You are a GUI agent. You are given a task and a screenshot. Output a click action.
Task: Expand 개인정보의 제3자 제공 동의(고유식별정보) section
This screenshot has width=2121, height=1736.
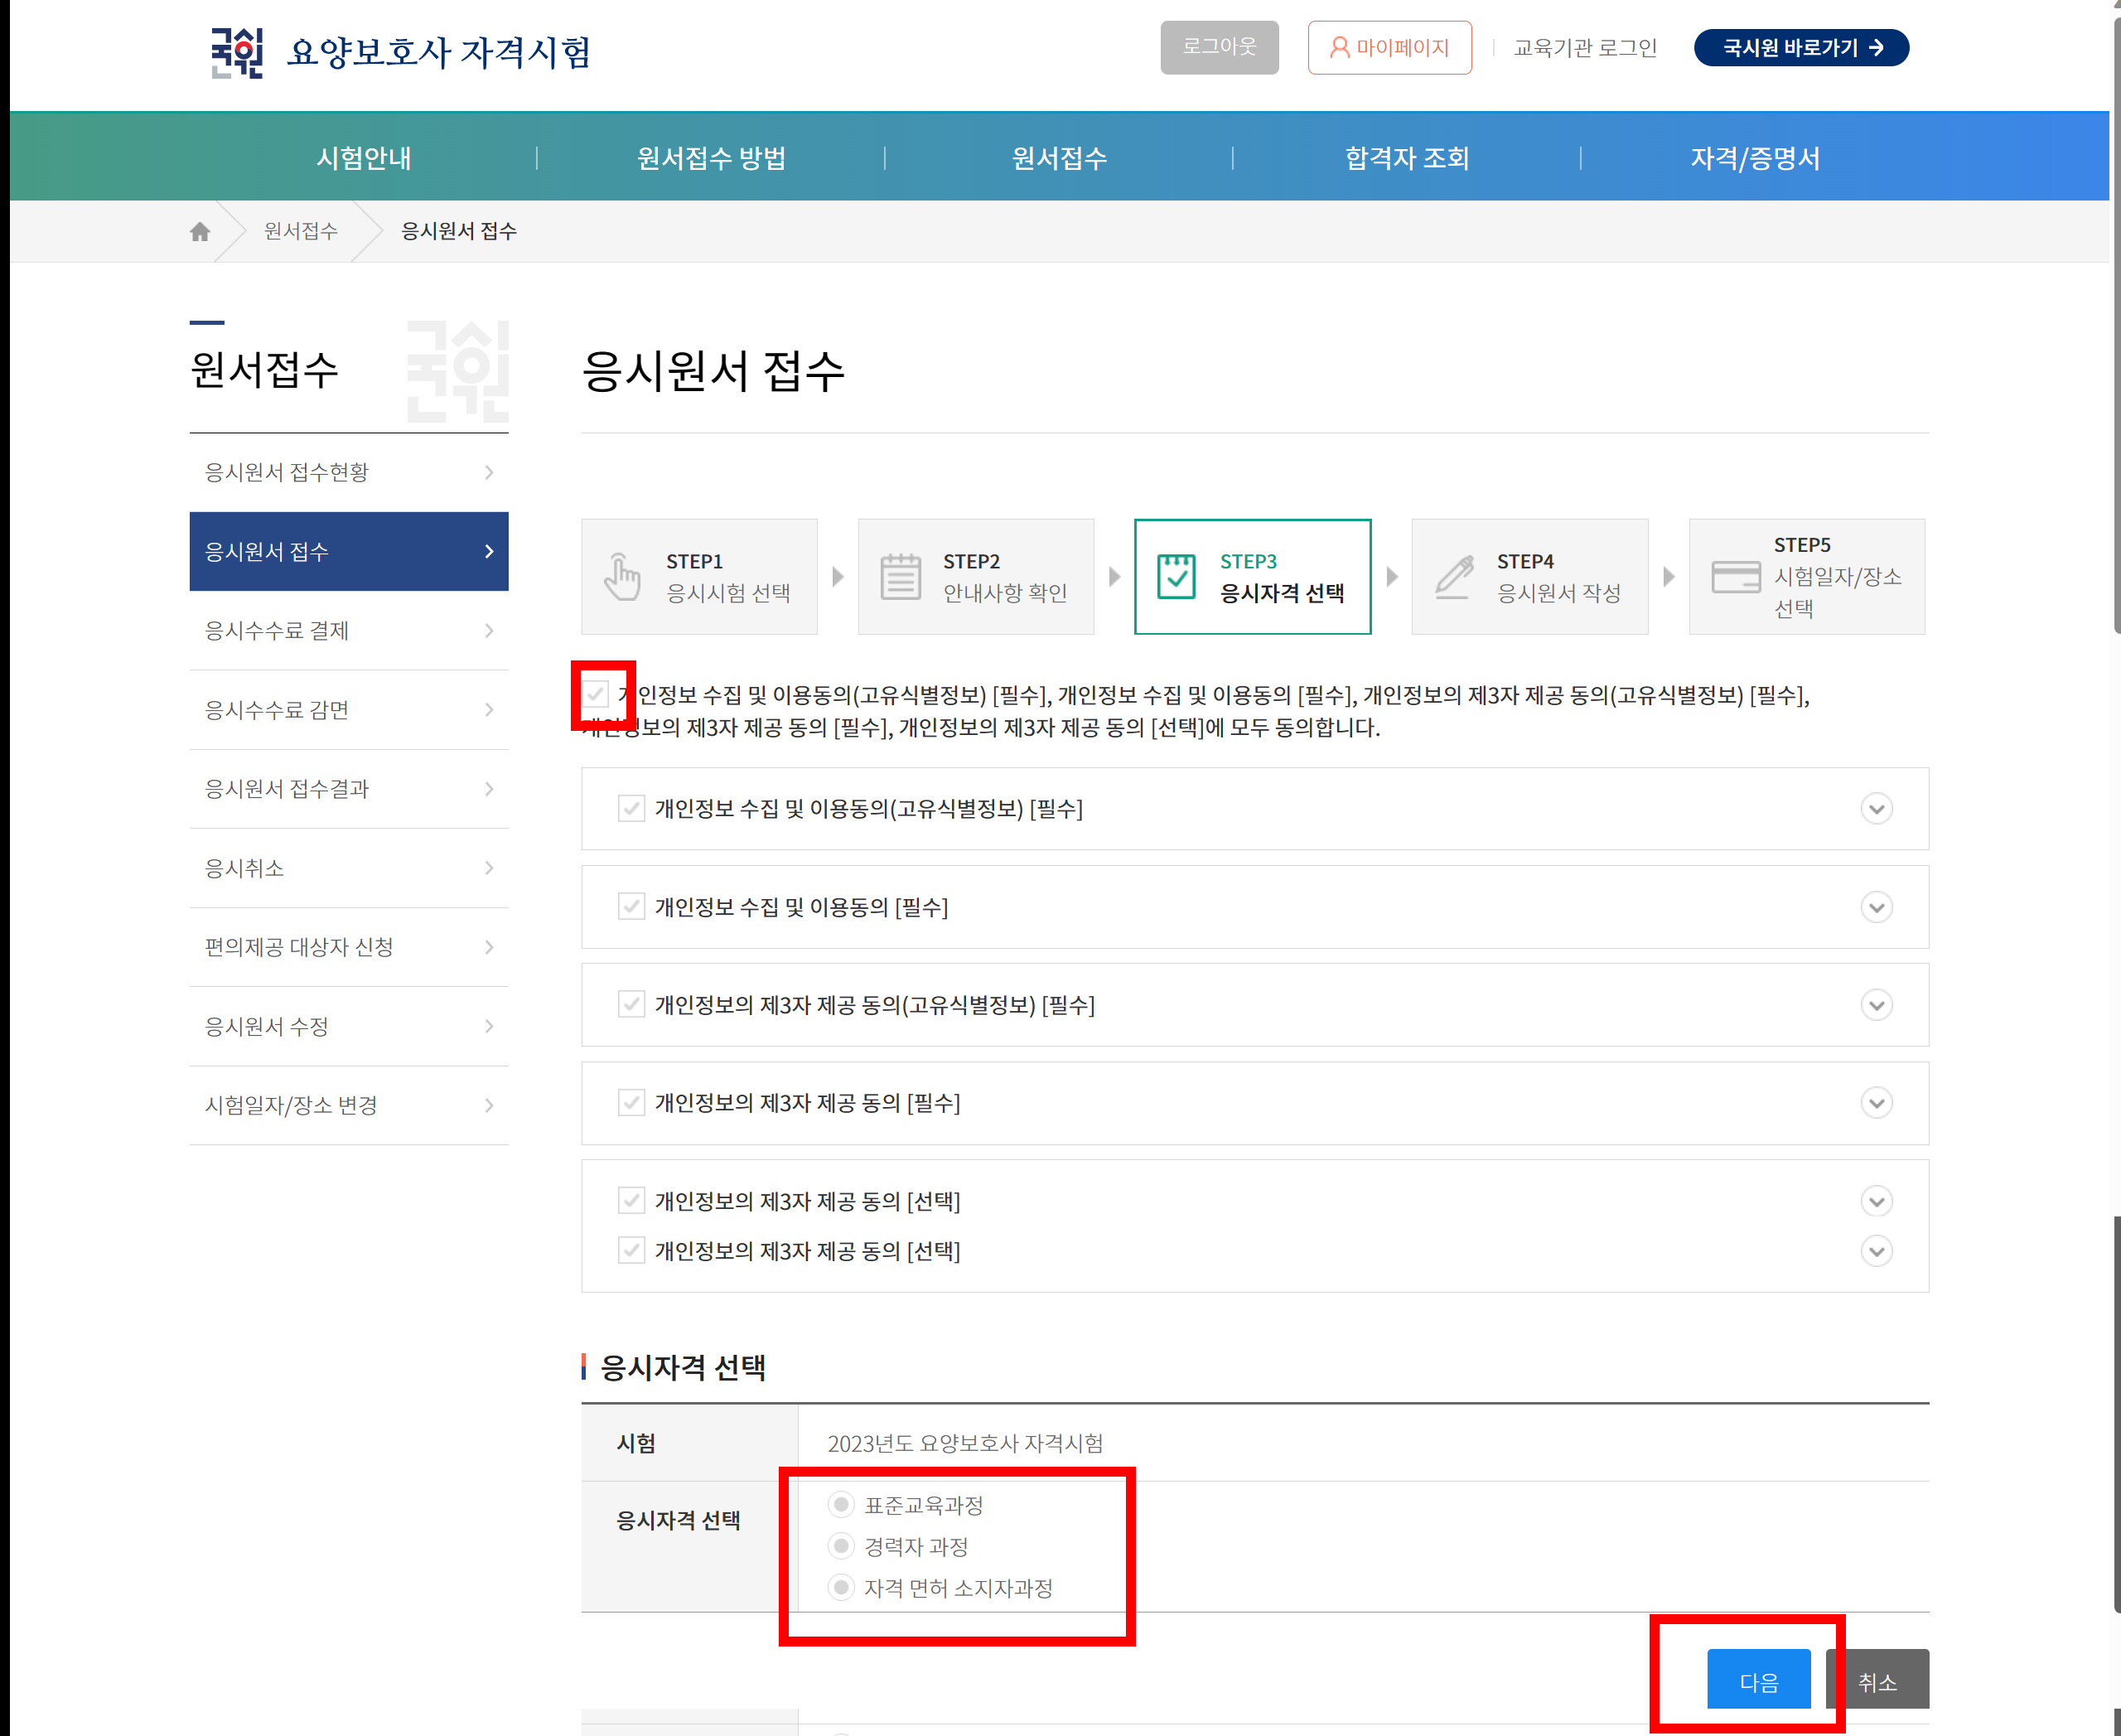coord(1876,1005)
